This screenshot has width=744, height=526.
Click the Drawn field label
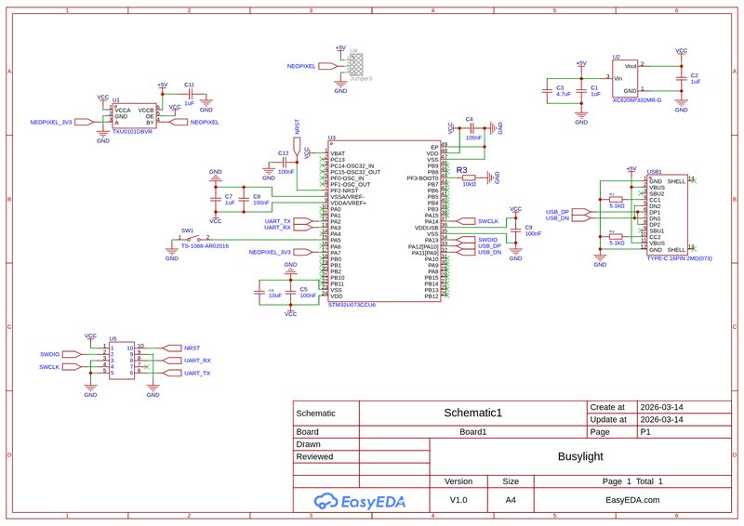pyautogui.click(x=309, y=444)
